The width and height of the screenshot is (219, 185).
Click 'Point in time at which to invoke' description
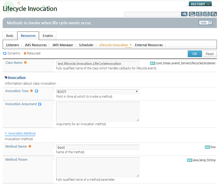pyautogui.click(x=84, y=96)
